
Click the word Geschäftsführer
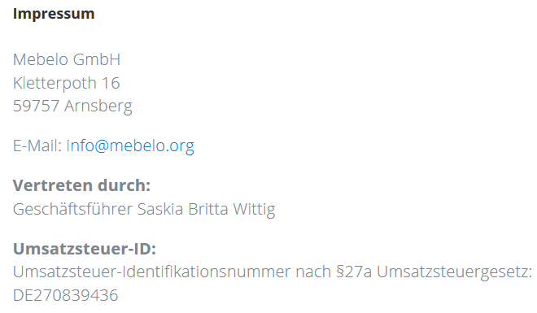click(72, 210)
